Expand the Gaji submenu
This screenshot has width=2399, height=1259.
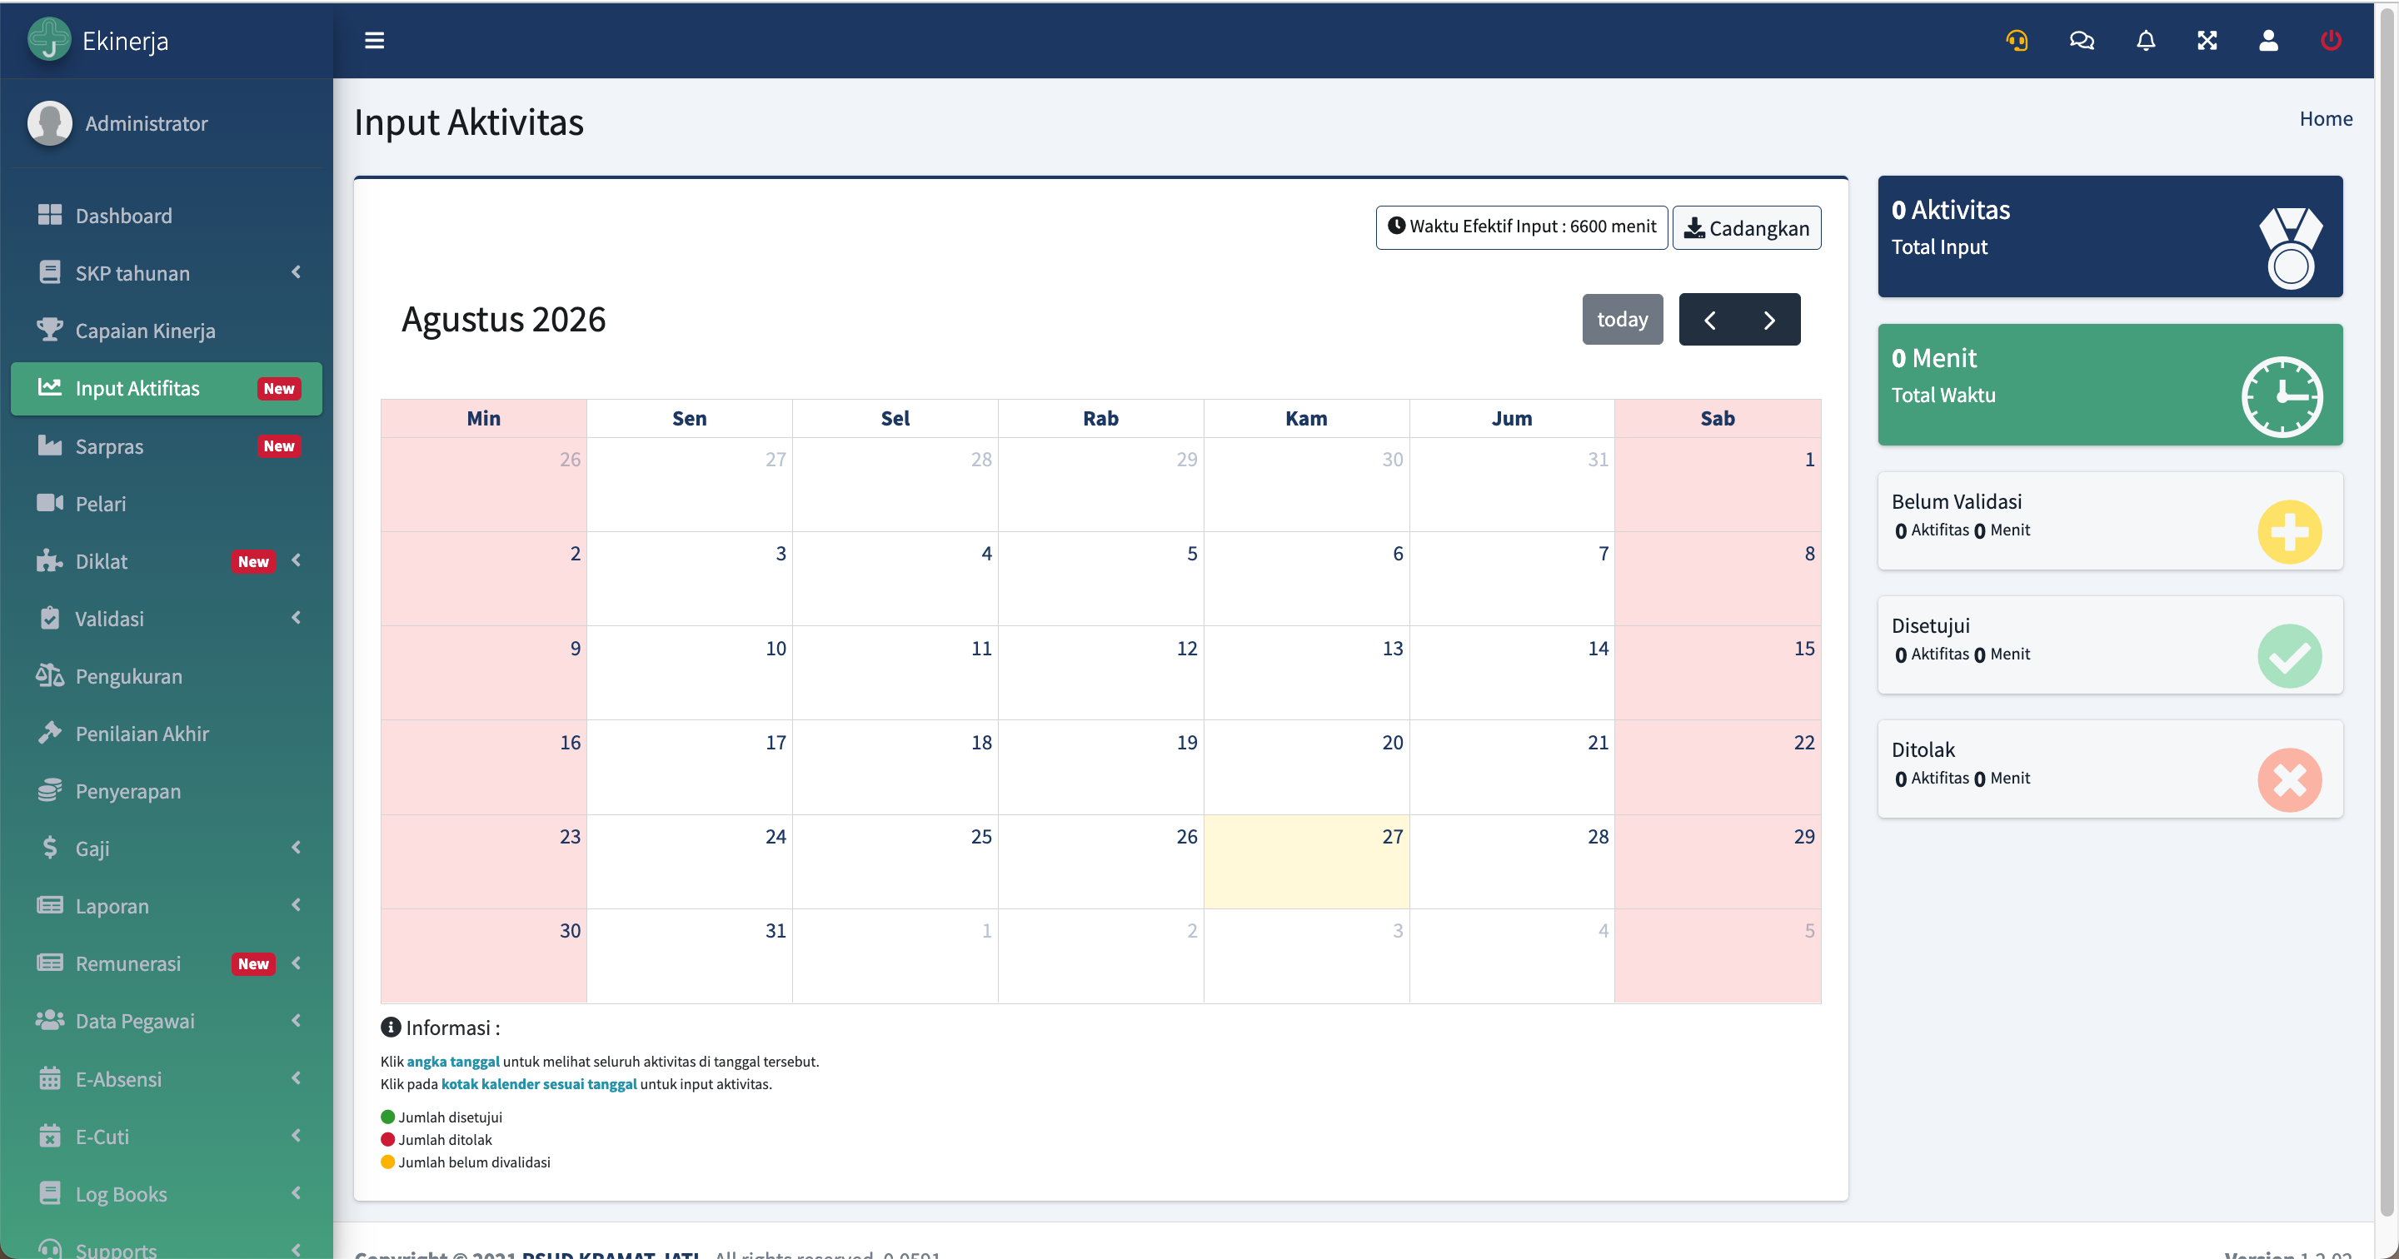297,848
